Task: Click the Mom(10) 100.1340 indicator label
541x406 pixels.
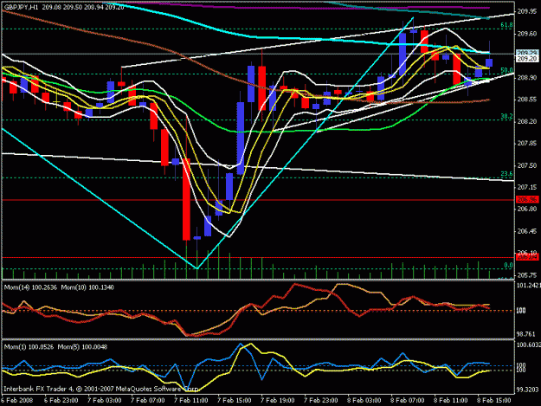Action: [x=87, y=287]
